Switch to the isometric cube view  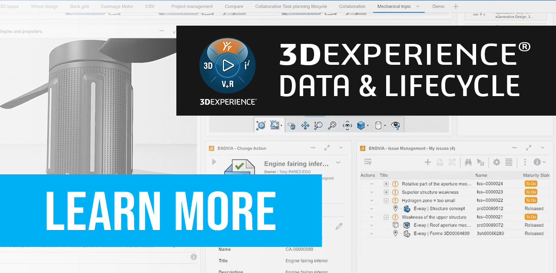(361, 125)
